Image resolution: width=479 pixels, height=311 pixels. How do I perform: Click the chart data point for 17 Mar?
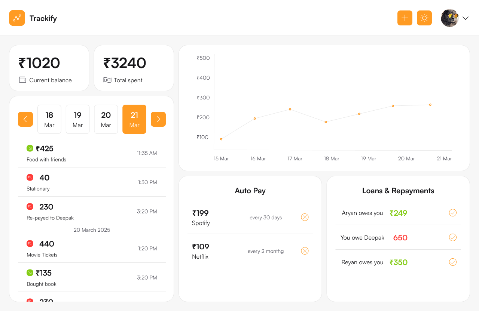[290, 109]
